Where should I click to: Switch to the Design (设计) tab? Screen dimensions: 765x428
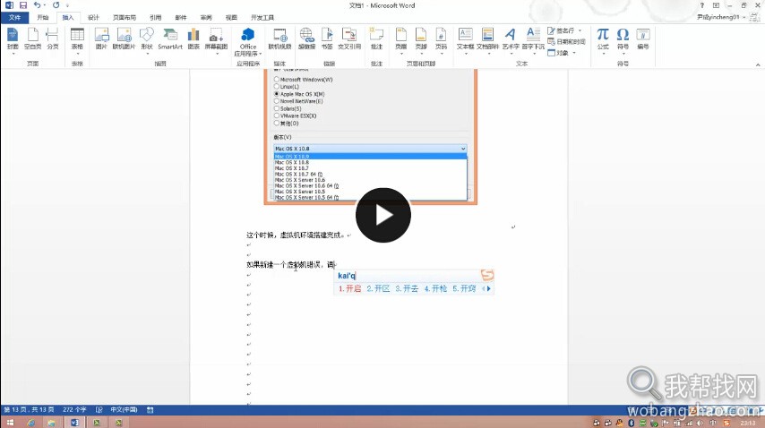click(x=93, y=18)
